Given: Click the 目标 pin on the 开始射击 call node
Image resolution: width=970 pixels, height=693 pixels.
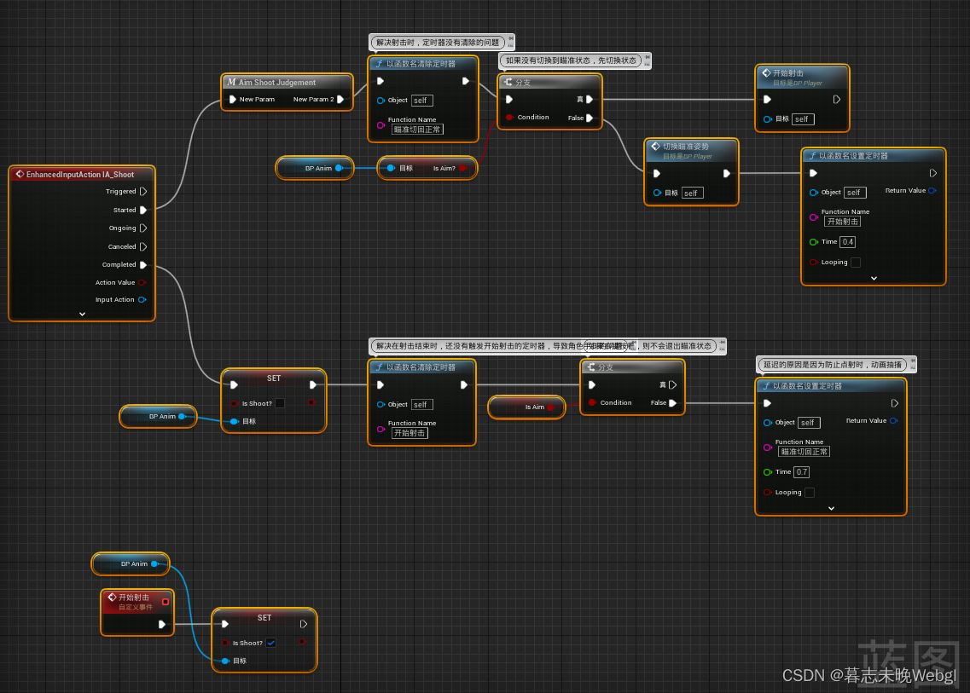Looking at the screenshot, I should coord(768,119).
